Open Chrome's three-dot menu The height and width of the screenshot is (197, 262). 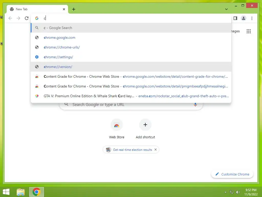[x=252, y=18]
